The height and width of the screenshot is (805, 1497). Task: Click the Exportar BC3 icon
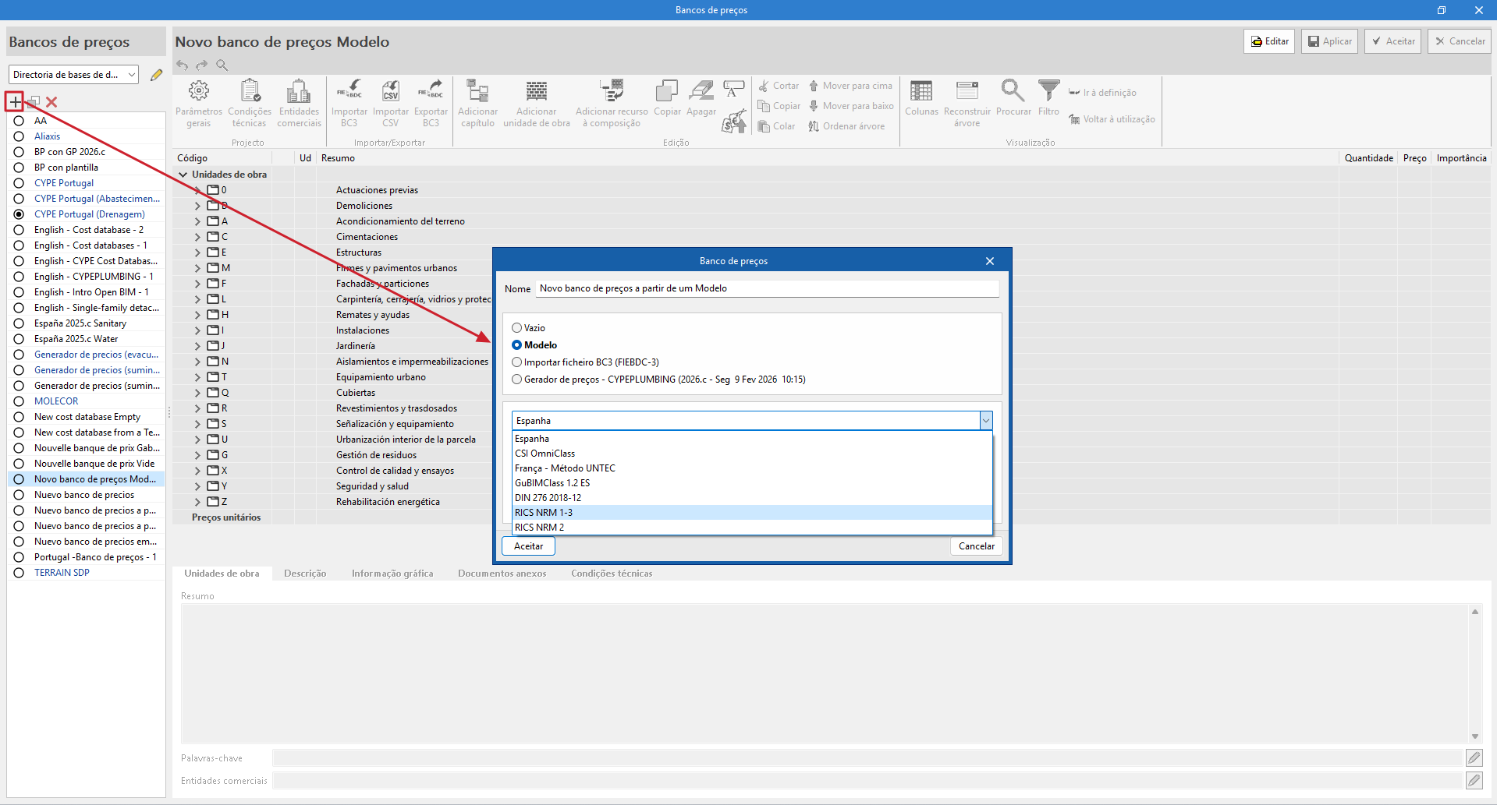click(431, 91)
